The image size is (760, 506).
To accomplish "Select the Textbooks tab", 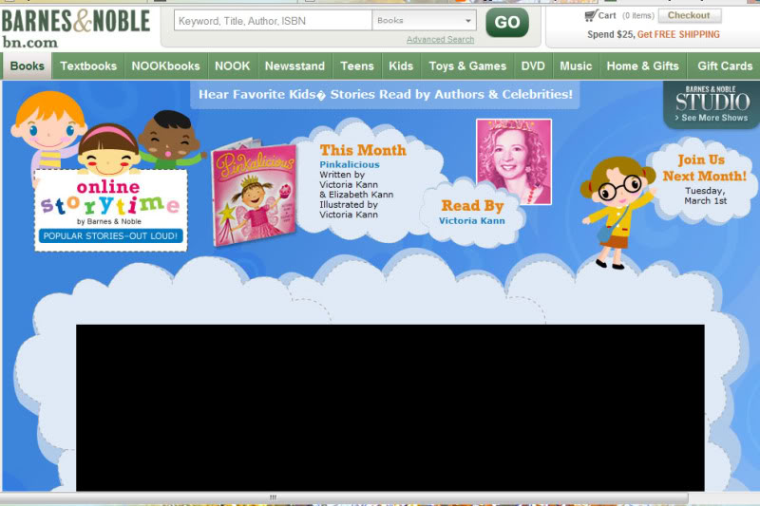I will click(x=88, y=66).
